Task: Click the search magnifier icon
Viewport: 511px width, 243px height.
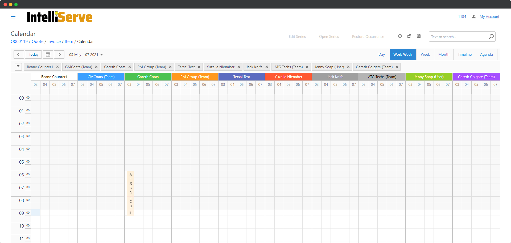Action: coord(491,37)
